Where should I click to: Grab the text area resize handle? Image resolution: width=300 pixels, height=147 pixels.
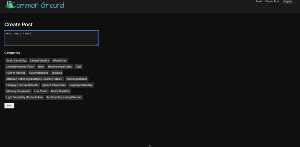[x=97, y=44]
